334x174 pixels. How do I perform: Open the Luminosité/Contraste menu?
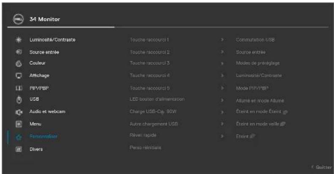click(x=52, y=40)
